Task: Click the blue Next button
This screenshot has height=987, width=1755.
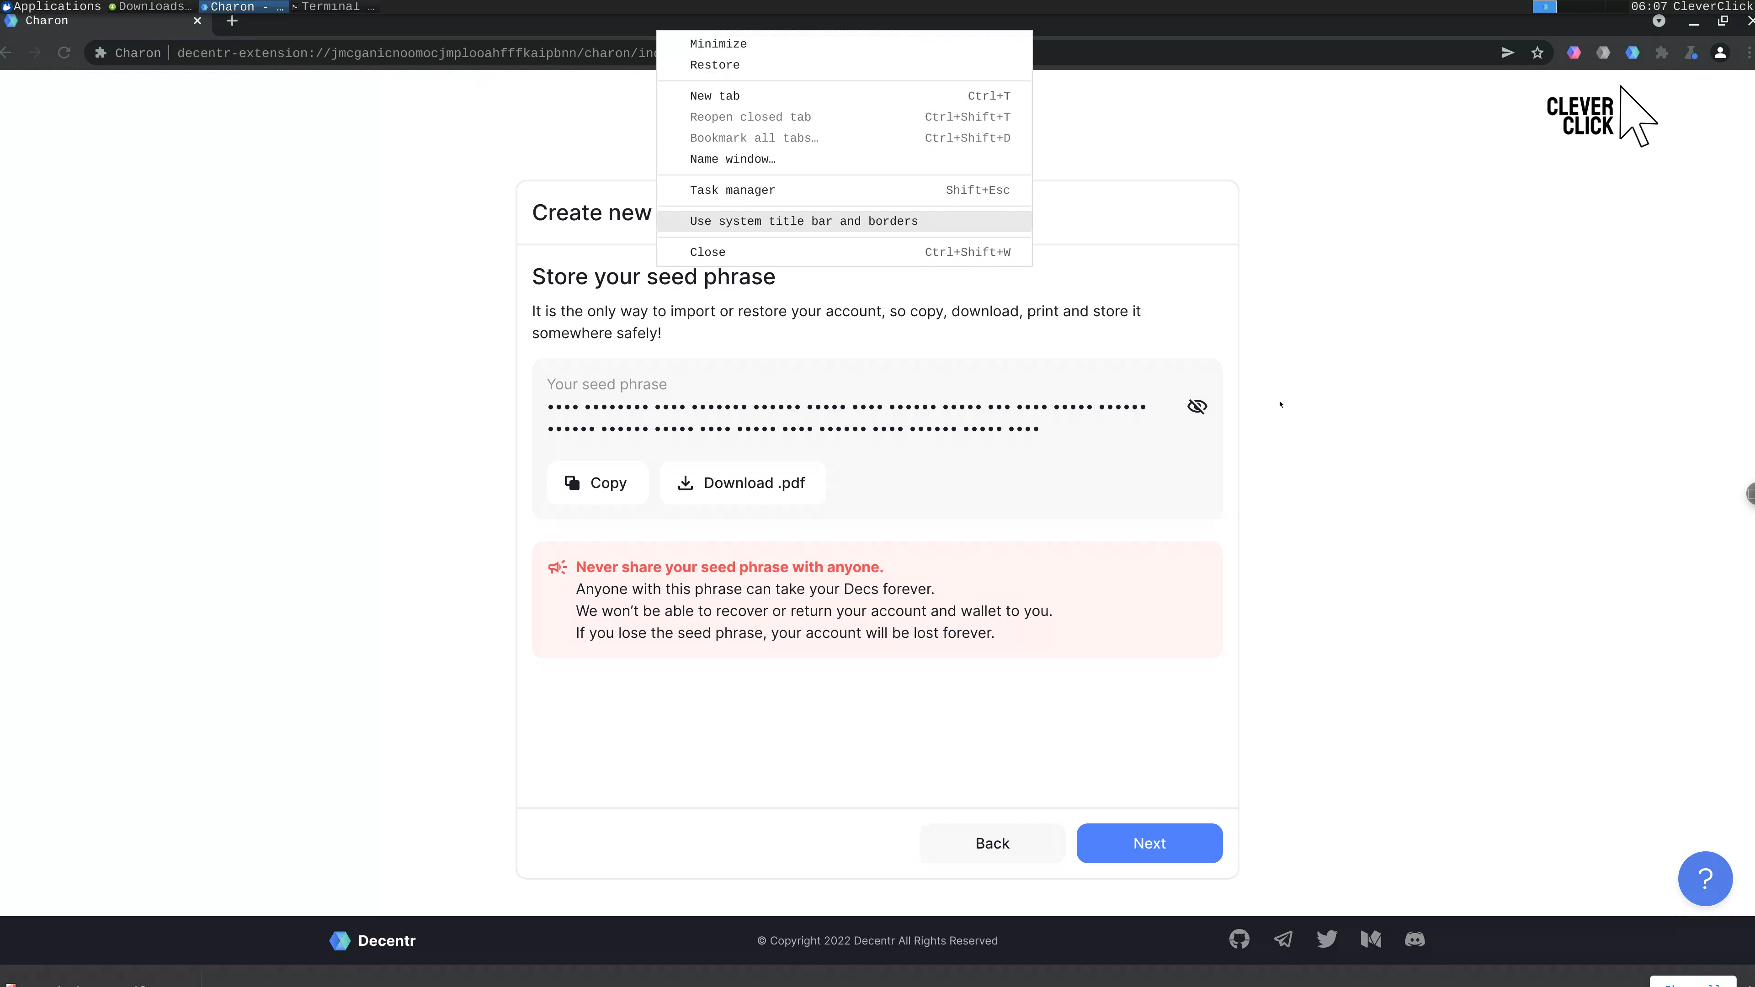Action: pyautogui.click(x=1149, y=843)
